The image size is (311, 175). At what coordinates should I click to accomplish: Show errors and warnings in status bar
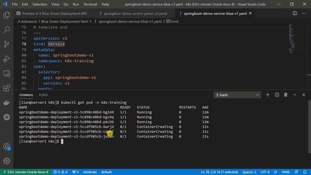pos(60,172)
